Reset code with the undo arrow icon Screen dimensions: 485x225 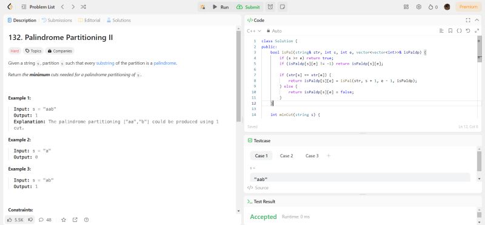(467, 31)
